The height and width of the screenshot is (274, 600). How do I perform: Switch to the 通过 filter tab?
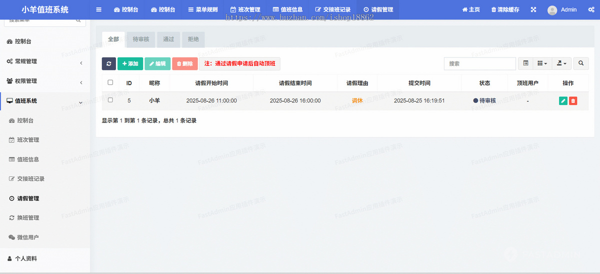coord(168,39)
